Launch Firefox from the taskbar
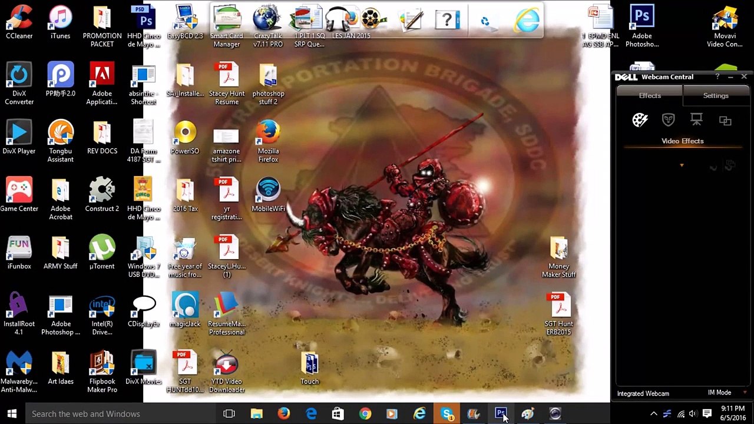The height and width of the screenshot is (424, 754). (x=283, y=413)
